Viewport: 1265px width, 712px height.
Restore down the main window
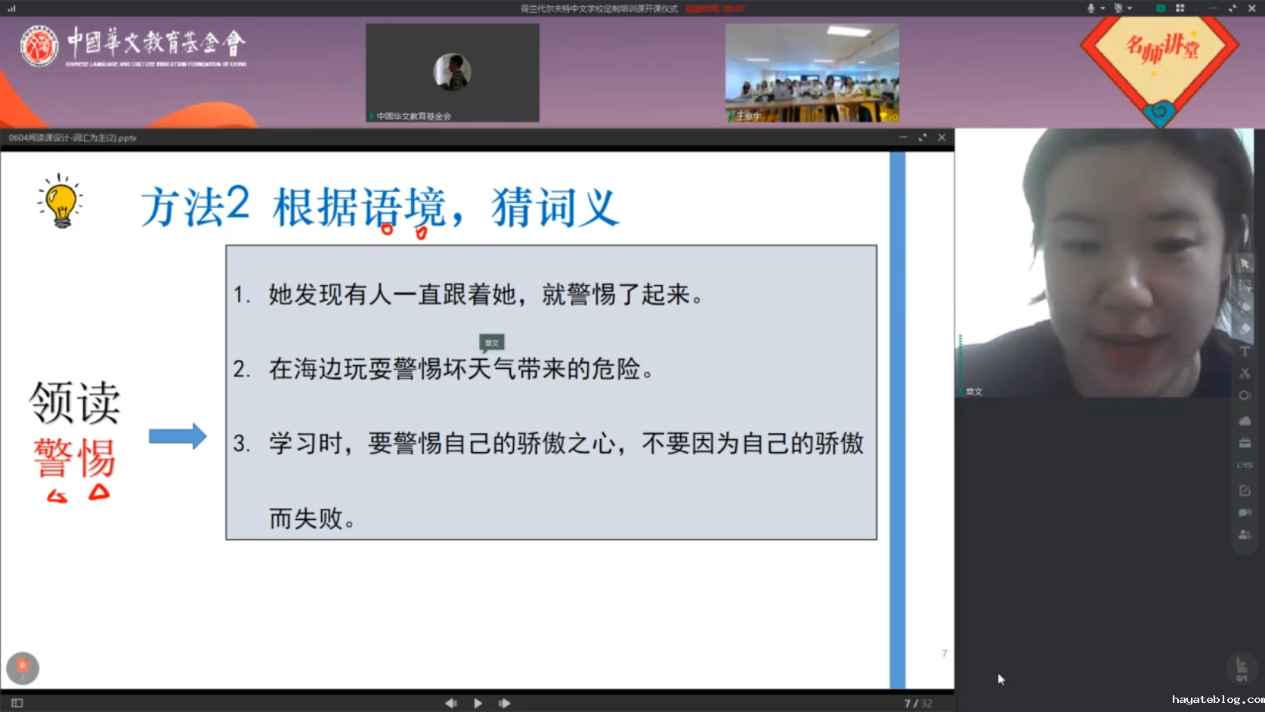[1233, 8]
